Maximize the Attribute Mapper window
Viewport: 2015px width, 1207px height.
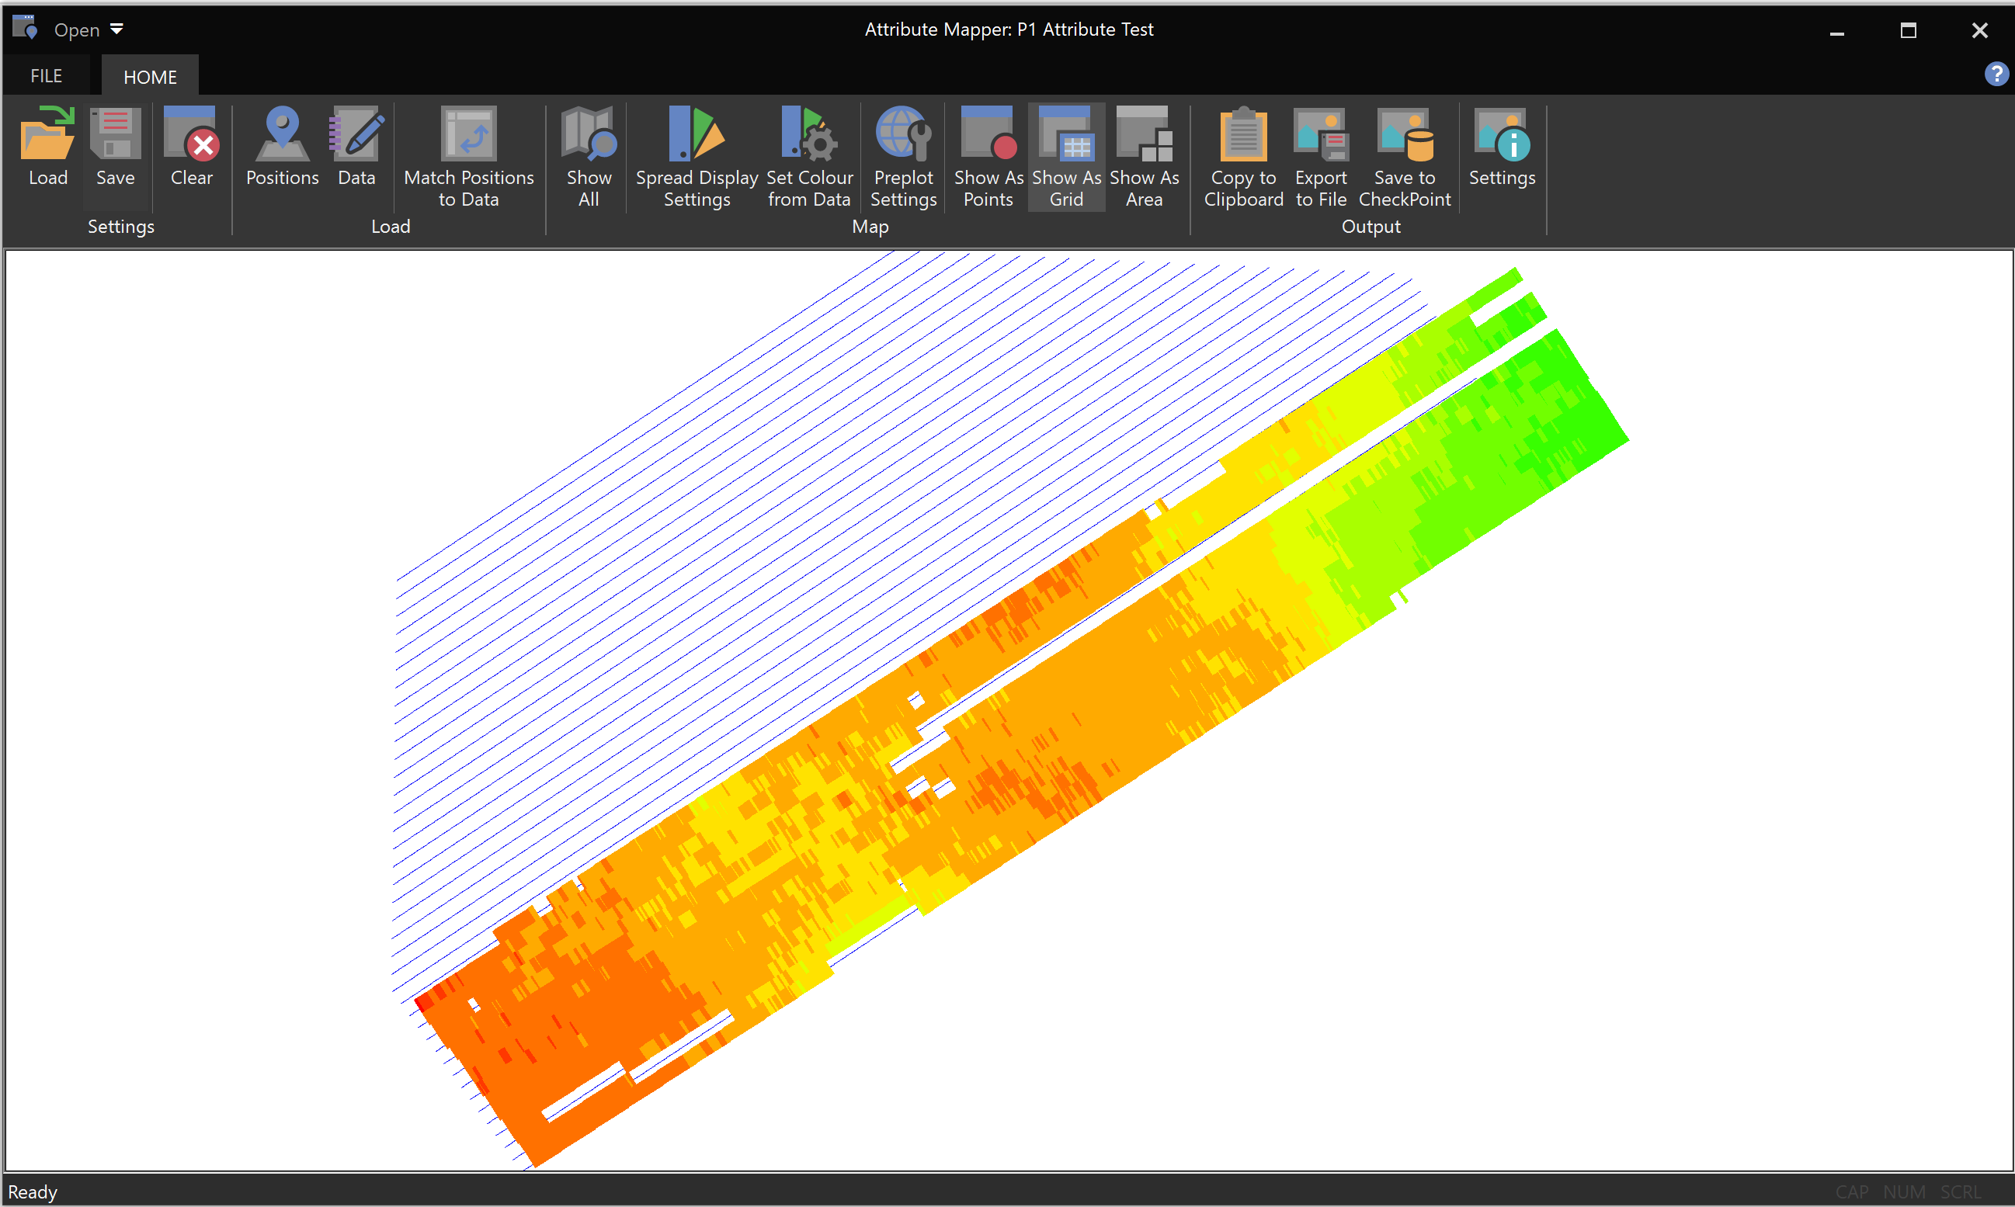[x=1908, y=30]
